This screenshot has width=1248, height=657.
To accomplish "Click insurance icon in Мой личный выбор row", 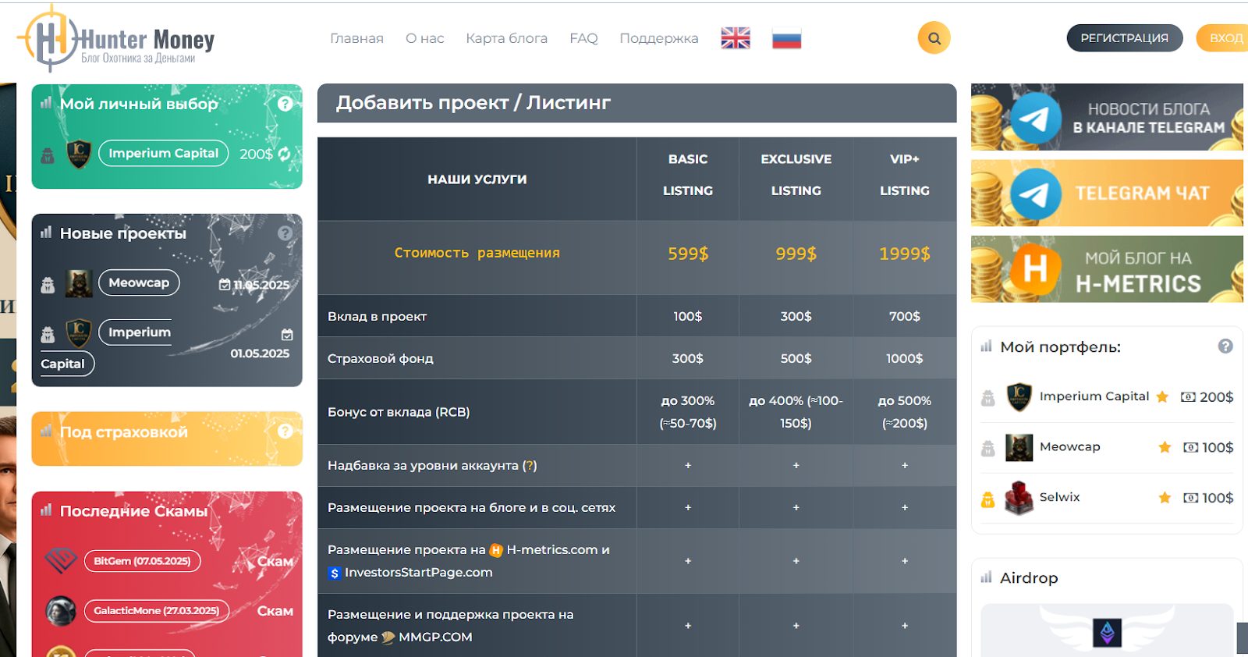I will point(48,155).
